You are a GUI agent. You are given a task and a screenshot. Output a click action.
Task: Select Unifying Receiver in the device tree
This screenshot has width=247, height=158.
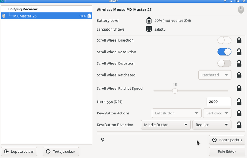tap(47, 9)
